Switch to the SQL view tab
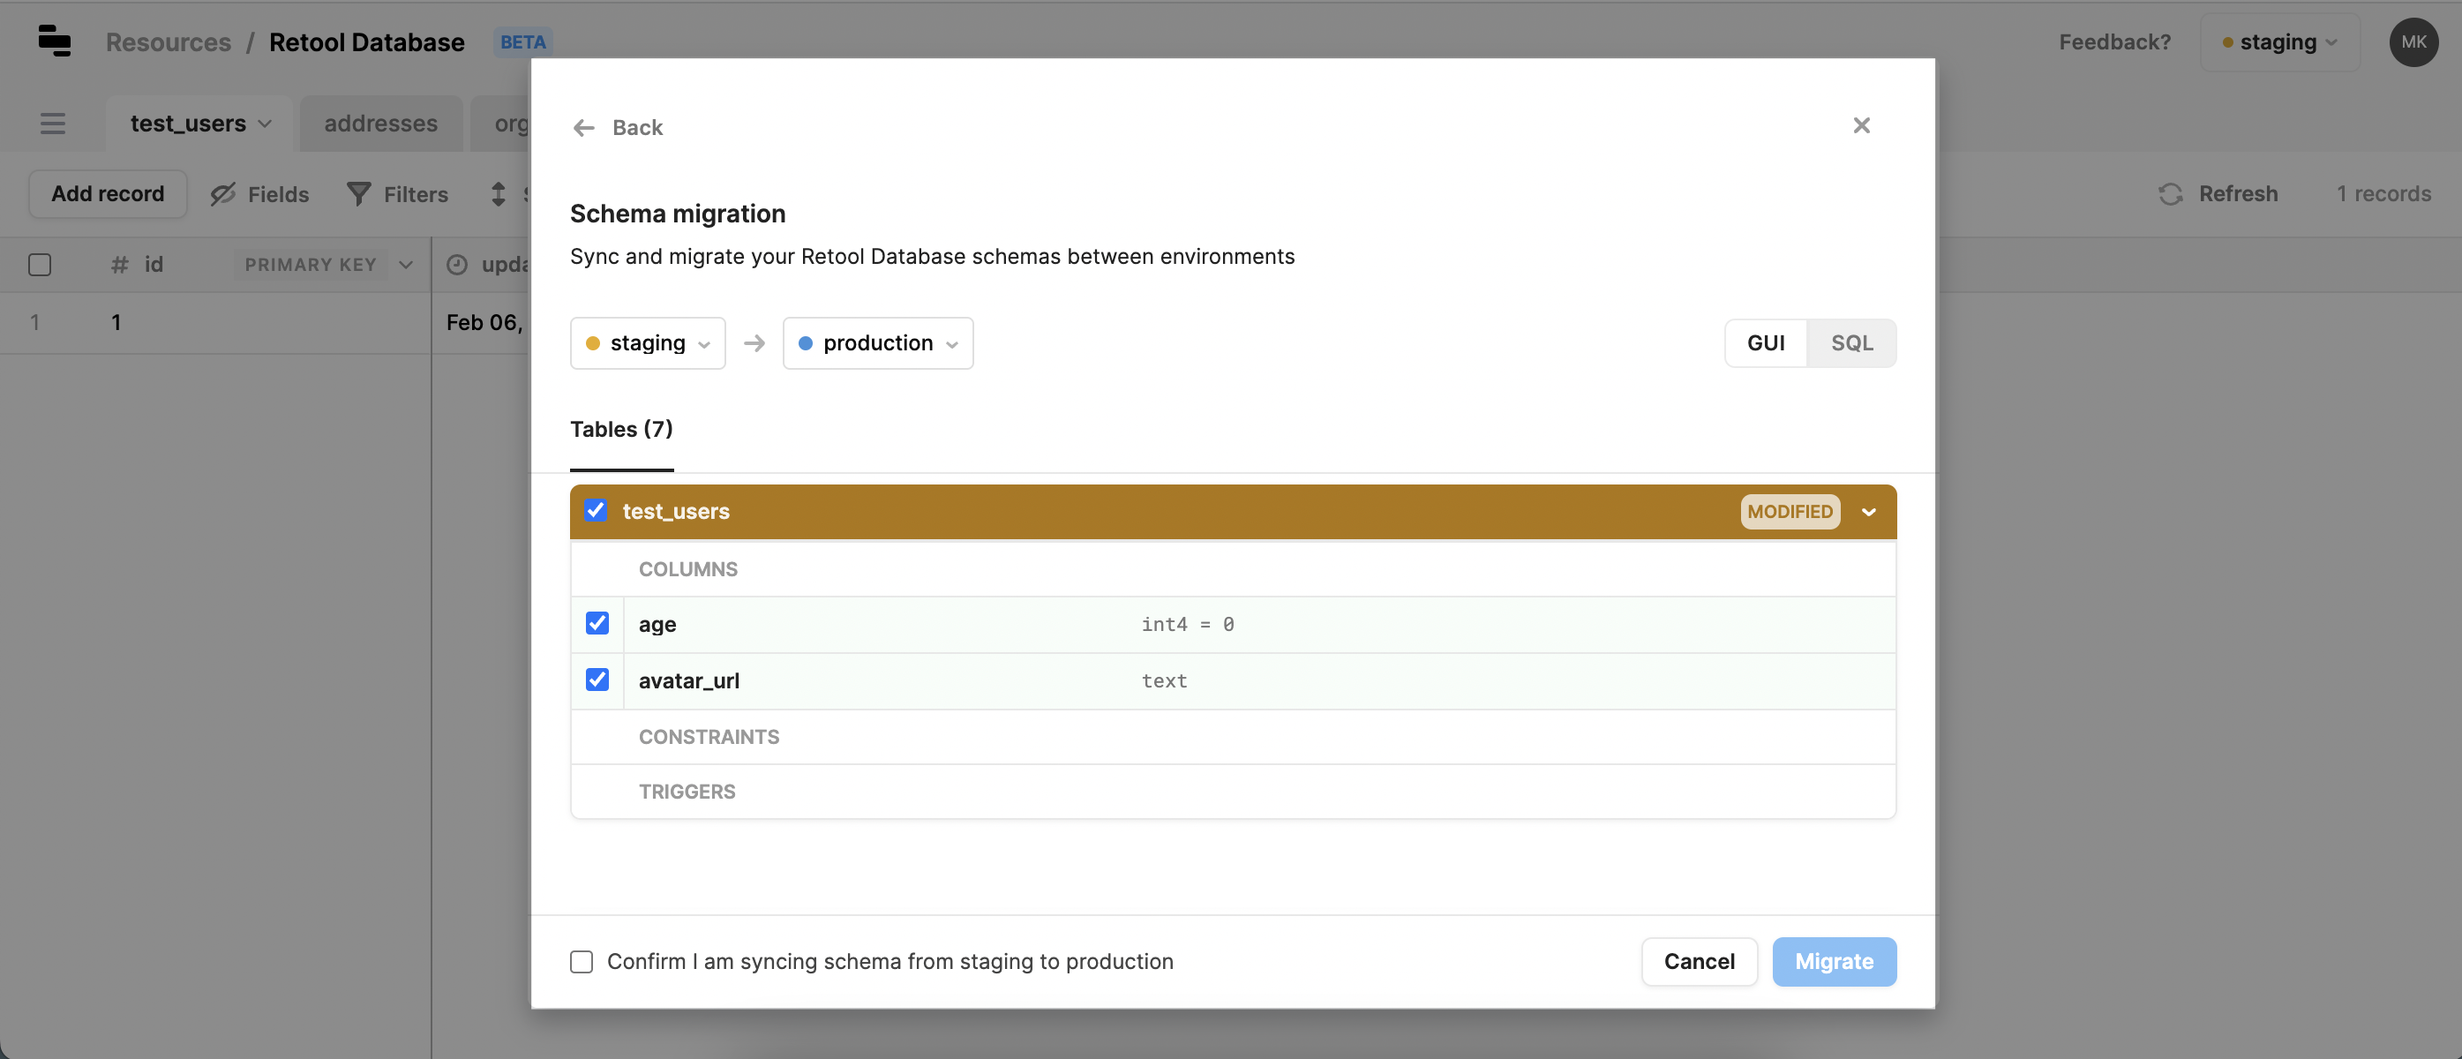This screenshot has width=2462, height=1059. click(x=1850, y=343)
